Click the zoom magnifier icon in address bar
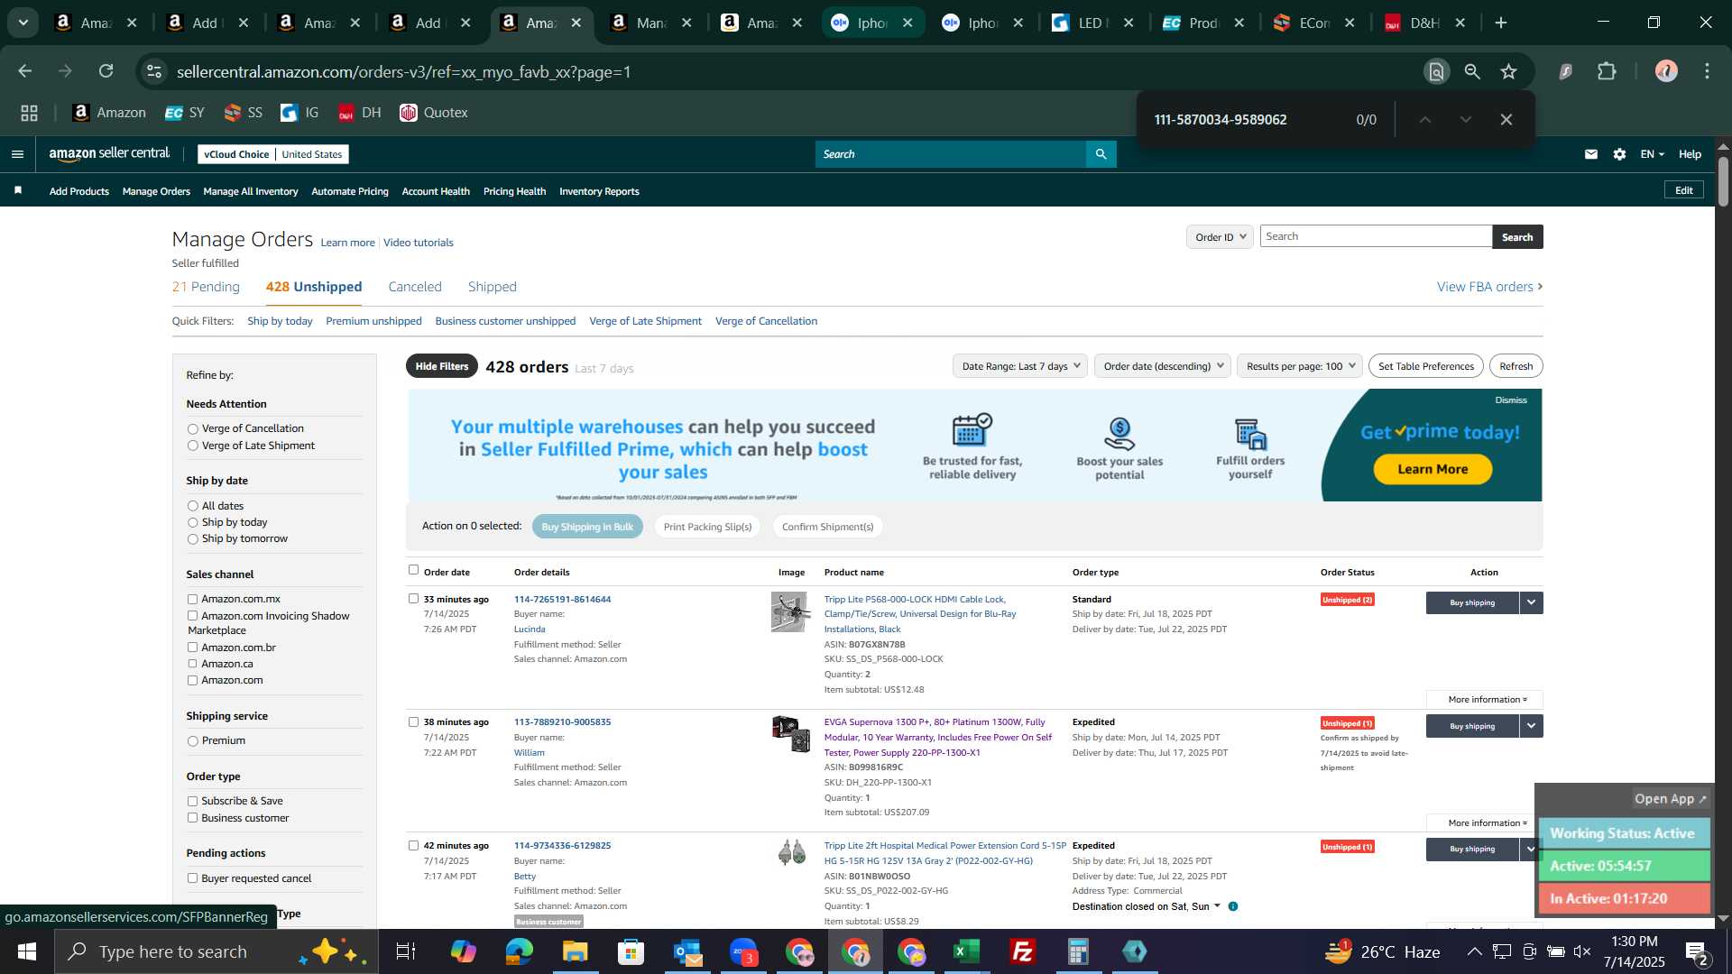This screenshot has width=1732, height=974. coord(1472,71)
